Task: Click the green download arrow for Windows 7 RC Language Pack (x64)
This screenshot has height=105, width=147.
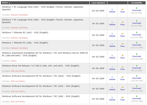Action: [x=137, y=8]
